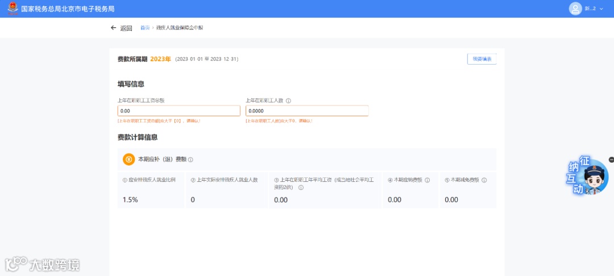614x276 pixels.
Task: Click the 0.00 under 上年在职职工年平均工资
Action: pyautogui.click(x=281, y=200)
